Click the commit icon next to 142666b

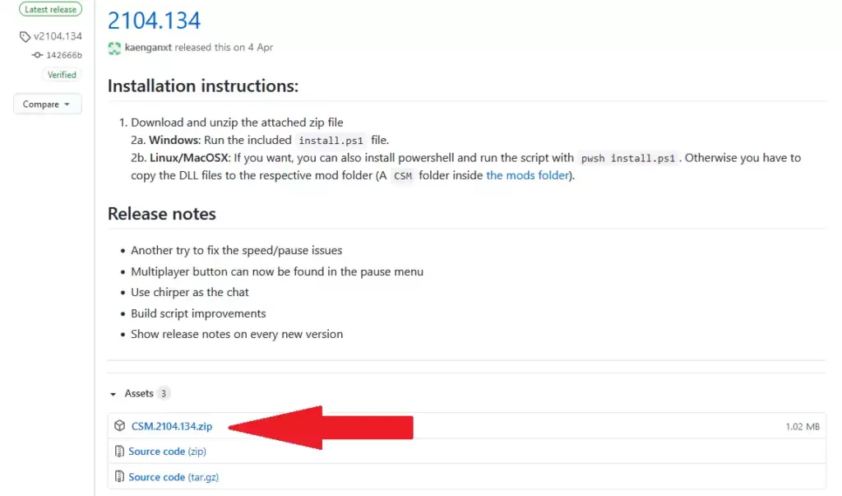point(37,55)
